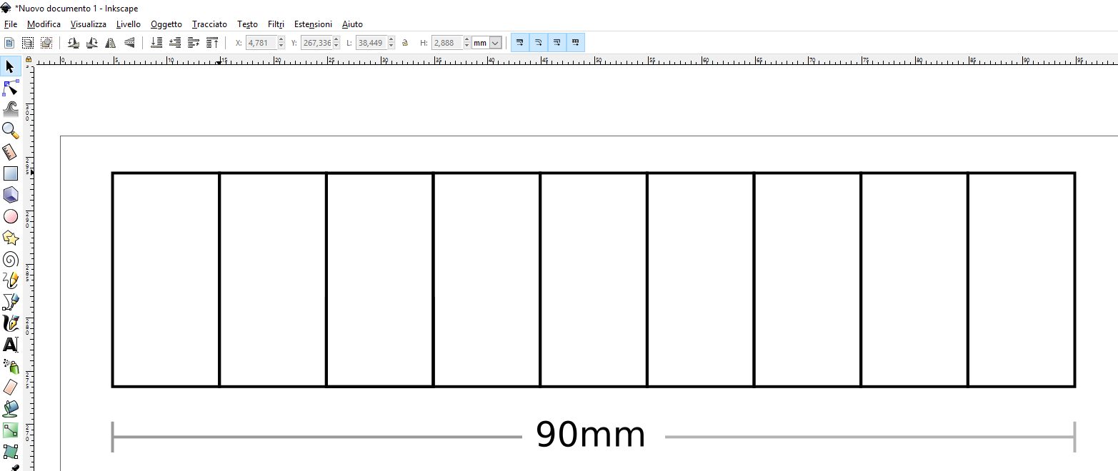Open the Tracciato menu
The width and height of the screenshot is (1118, 471).
[209, 24]
